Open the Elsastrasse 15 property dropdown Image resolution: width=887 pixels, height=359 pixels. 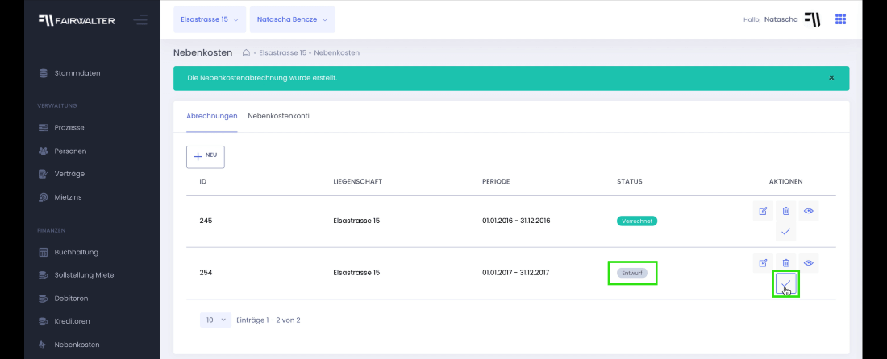point(210,20)
